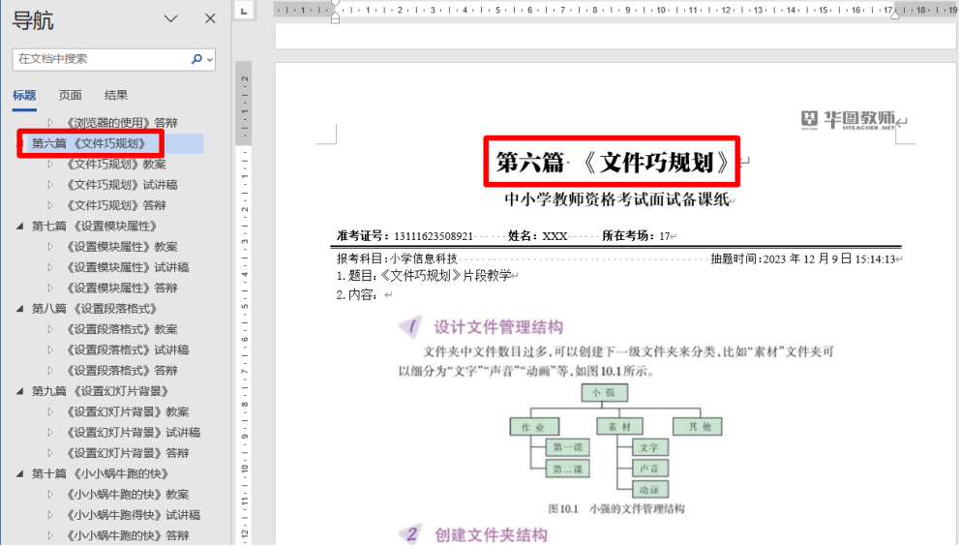The image size is (959, 546).
Task: Collapse the 第七篇《设置模块属性》 heading
Action: tap(20, 227)
